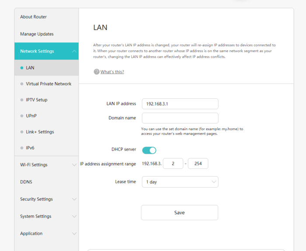The width and height of the screenshot is (306, 251).
Task: Open the DDNS settings page
Action: coord(26,182)
